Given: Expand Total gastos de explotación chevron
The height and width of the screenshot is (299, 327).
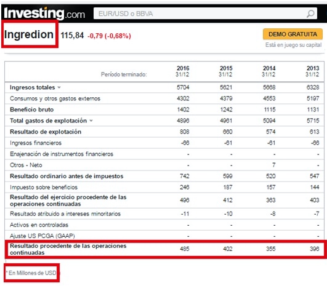Looking at the screenshot, I should [x=91, y=121].
